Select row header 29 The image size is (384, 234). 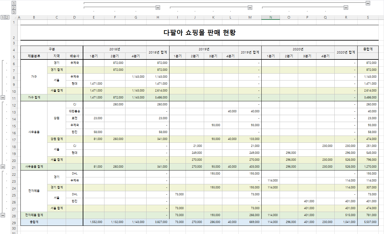13,222
